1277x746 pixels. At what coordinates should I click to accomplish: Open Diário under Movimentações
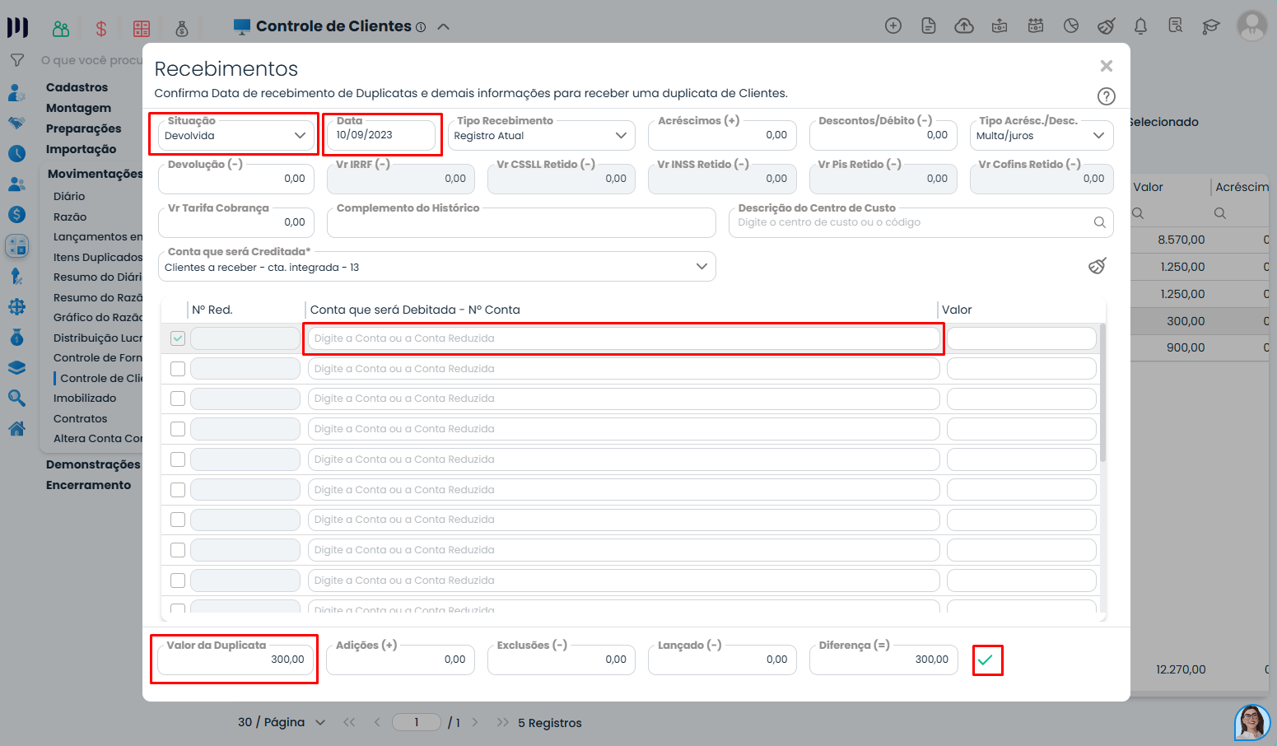(x=69, y=196)
